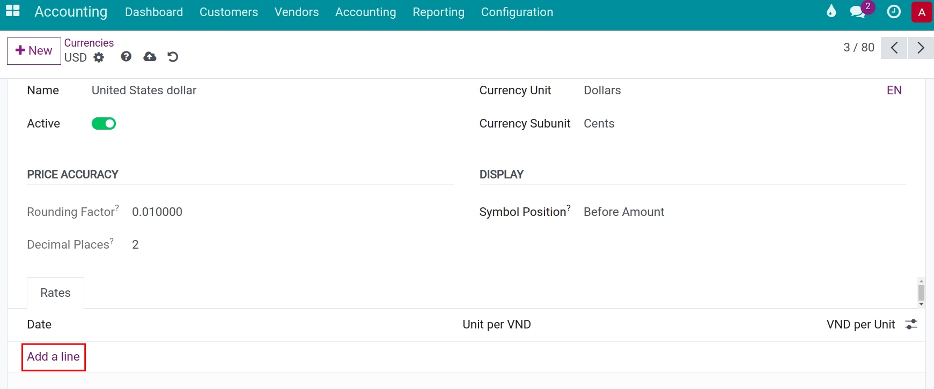Click the EN translate button
Screen dimensions: 934x389
894,90
